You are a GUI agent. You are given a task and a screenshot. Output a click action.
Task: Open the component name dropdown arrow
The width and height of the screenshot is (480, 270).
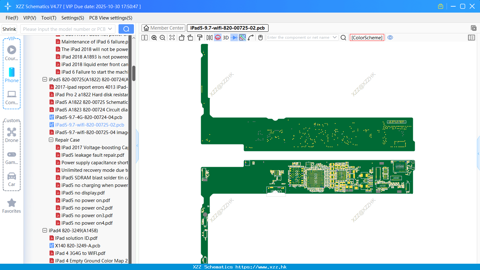[335, 37]
